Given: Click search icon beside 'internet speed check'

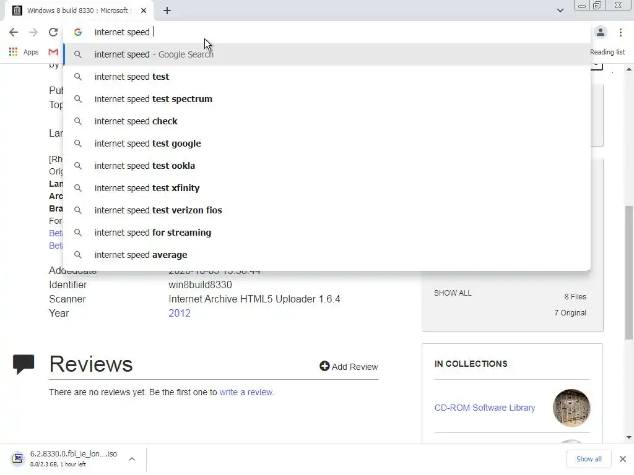Looking at the screenshot, I should [x=78, y=121].
